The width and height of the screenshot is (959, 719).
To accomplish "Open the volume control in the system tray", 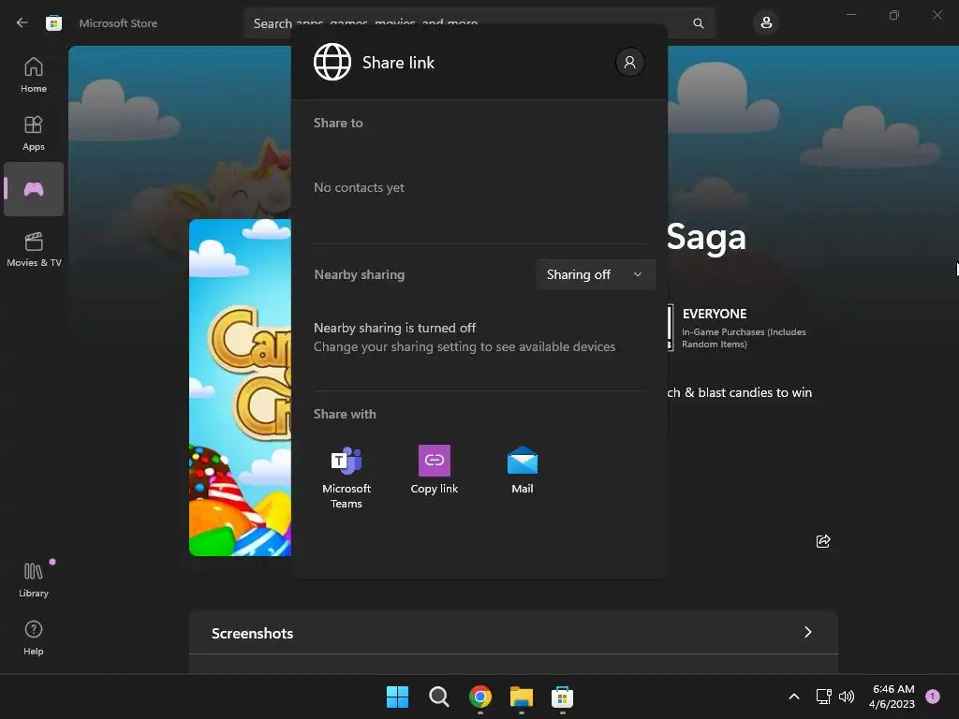I will pyautogui.click(x=847, y=697).
